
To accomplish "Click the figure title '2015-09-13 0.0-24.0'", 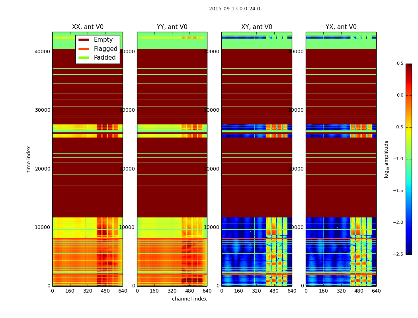I will (x=234, y=9).
